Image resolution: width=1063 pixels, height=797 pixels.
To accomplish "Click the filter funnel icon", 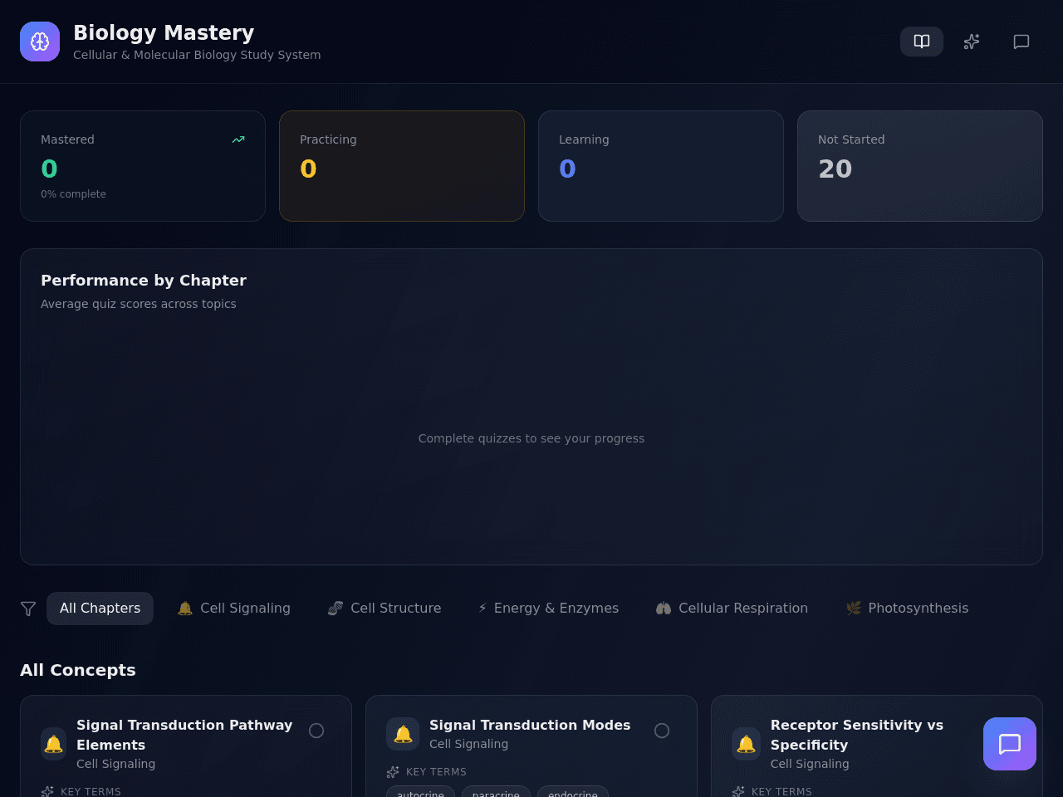I will point(28,609).
